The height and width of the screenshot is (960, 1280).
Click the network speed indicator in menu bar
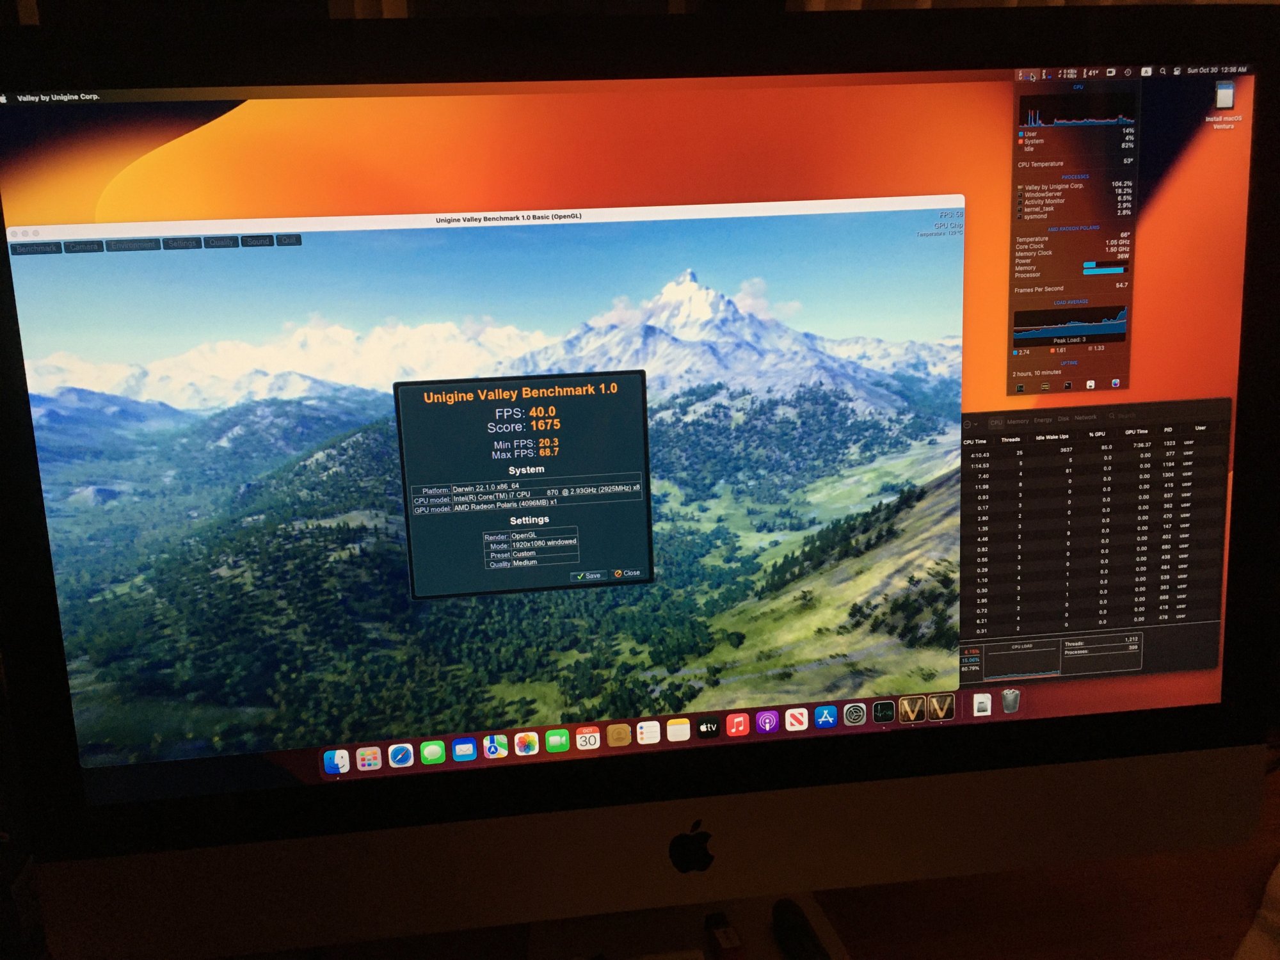click(1068, 73)
